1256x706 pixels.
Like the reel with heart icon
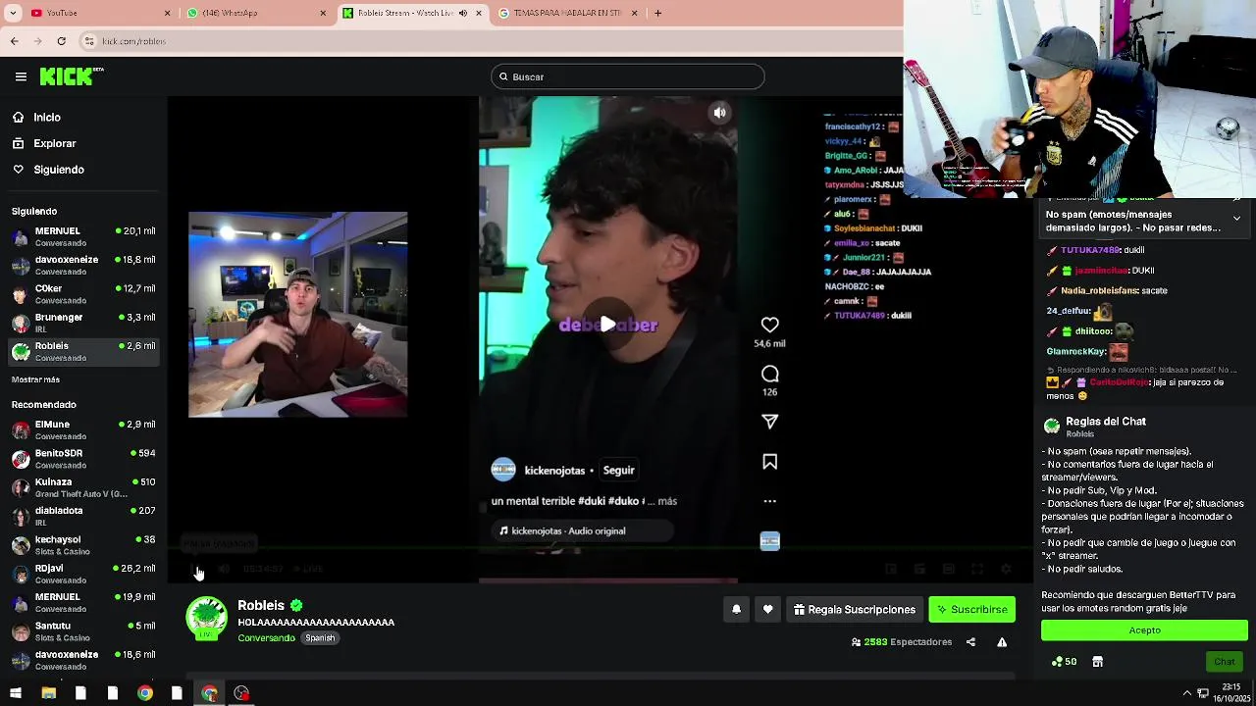(769, 325)
